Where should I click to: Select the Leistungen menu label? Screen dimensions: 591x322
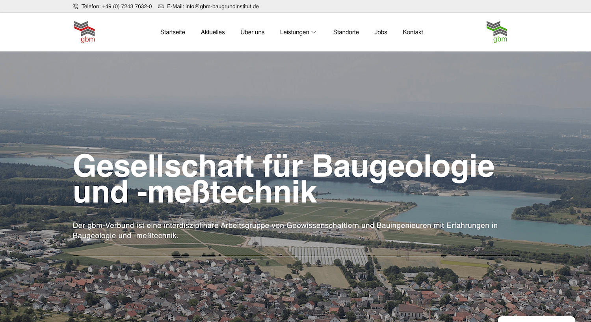(294, 32)
